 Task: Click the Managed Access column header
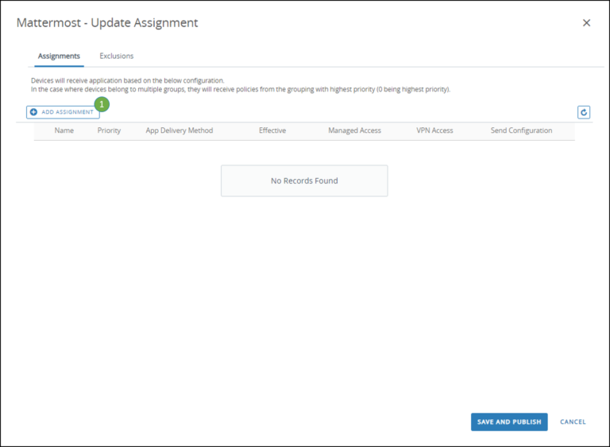point(354,130)
